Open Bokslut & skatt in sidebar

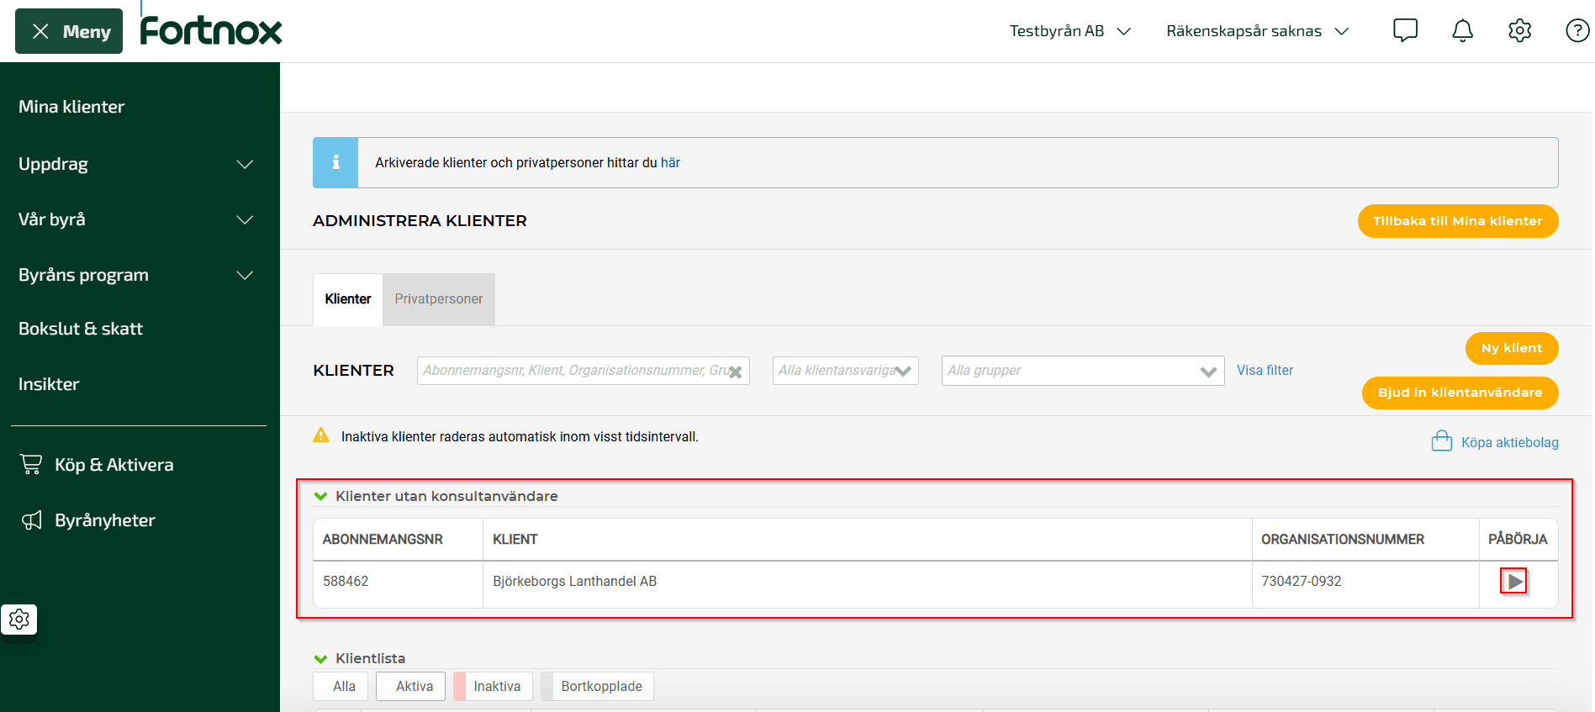(x=81, y=329)
